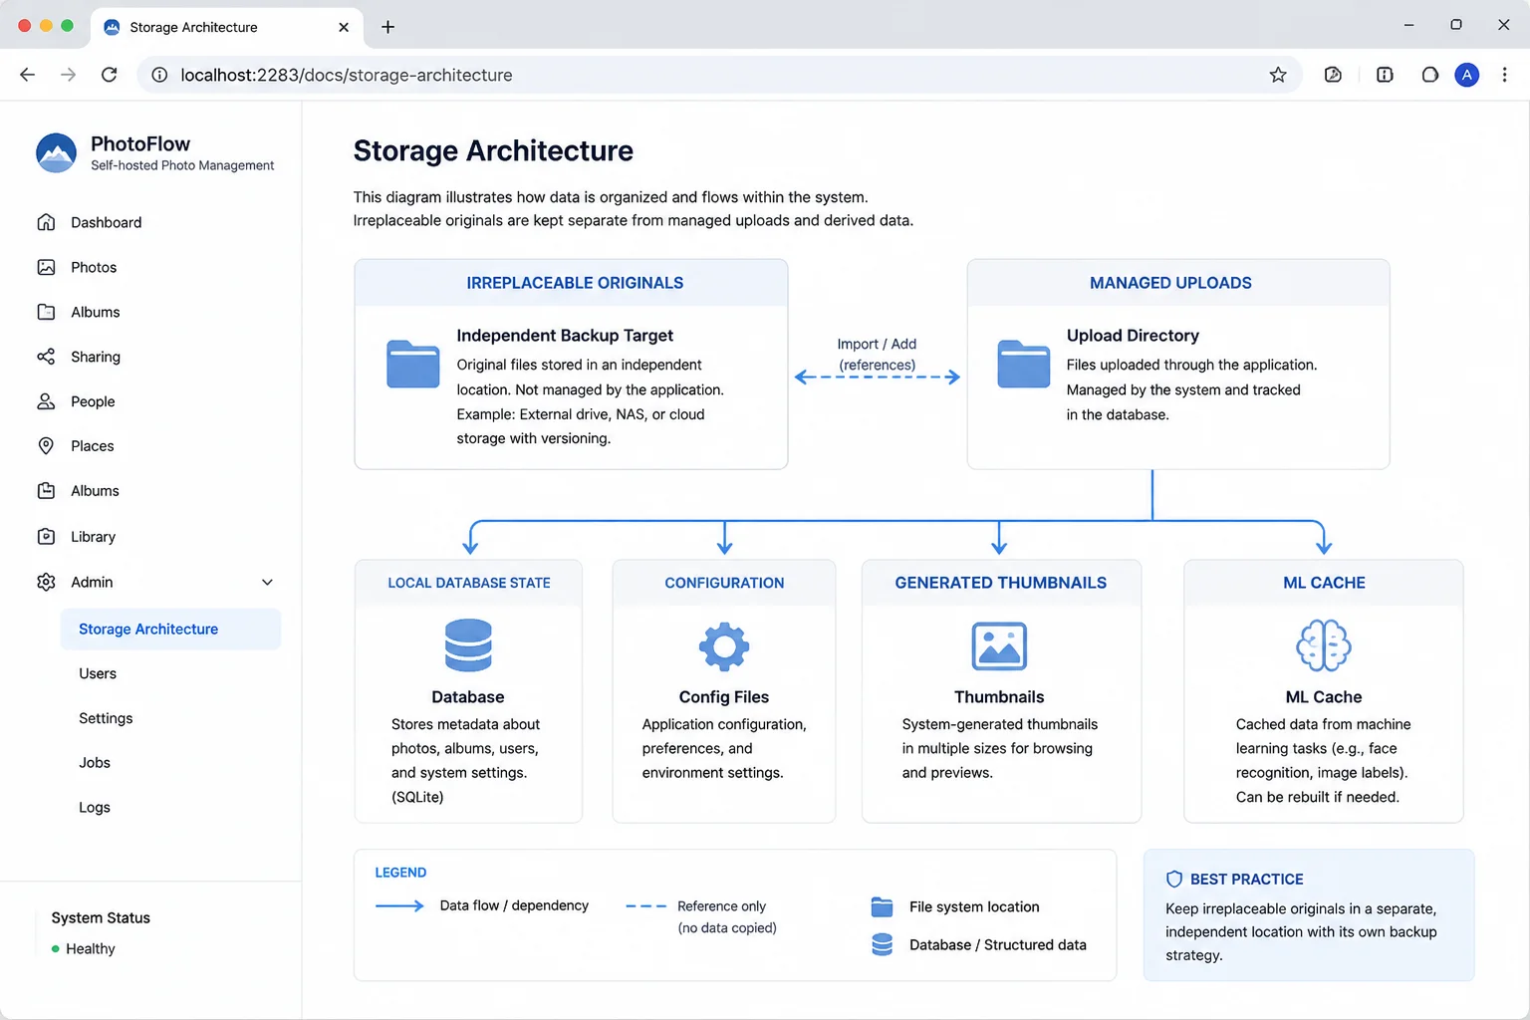The width and height of the screenshot is (1530, 1020).
Task: Click the Upload Directory folder icon
Action: point(1024,364)
